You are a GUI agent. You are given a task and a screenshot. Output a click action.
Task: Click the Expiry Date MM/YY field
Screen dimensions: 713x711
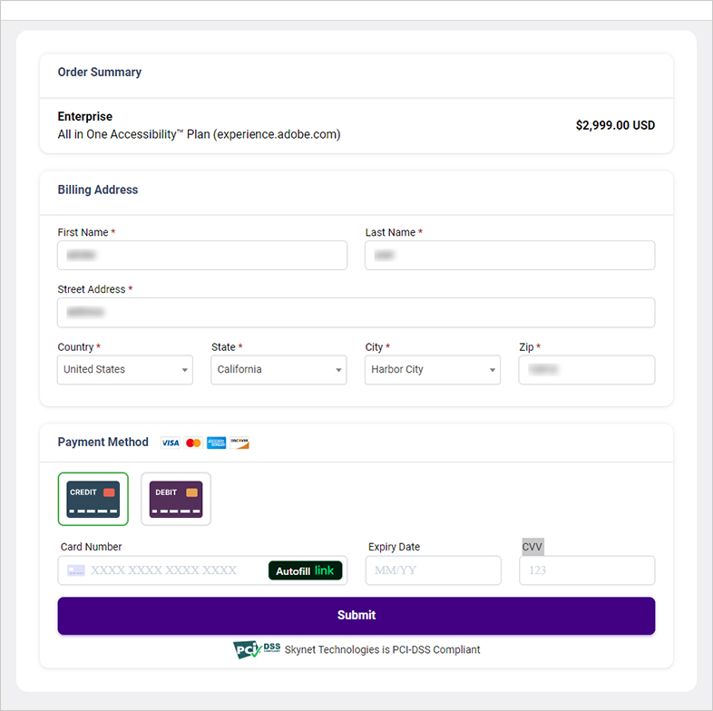click(x=434, y=570)
